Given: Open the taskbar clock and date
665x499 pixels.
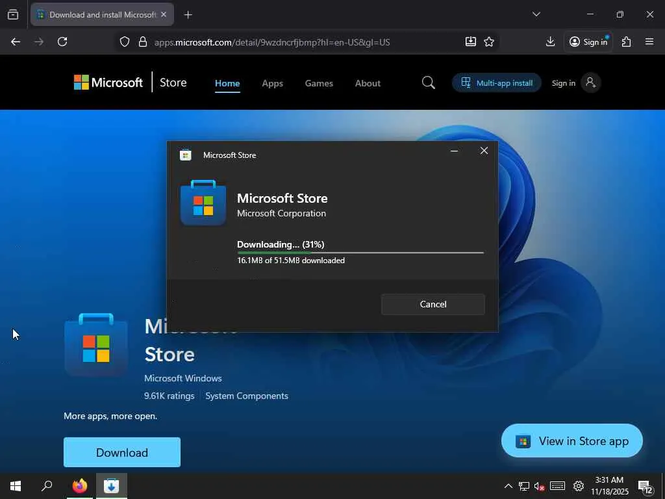Looking at the screenshot, I should click(x=609, y=486).
